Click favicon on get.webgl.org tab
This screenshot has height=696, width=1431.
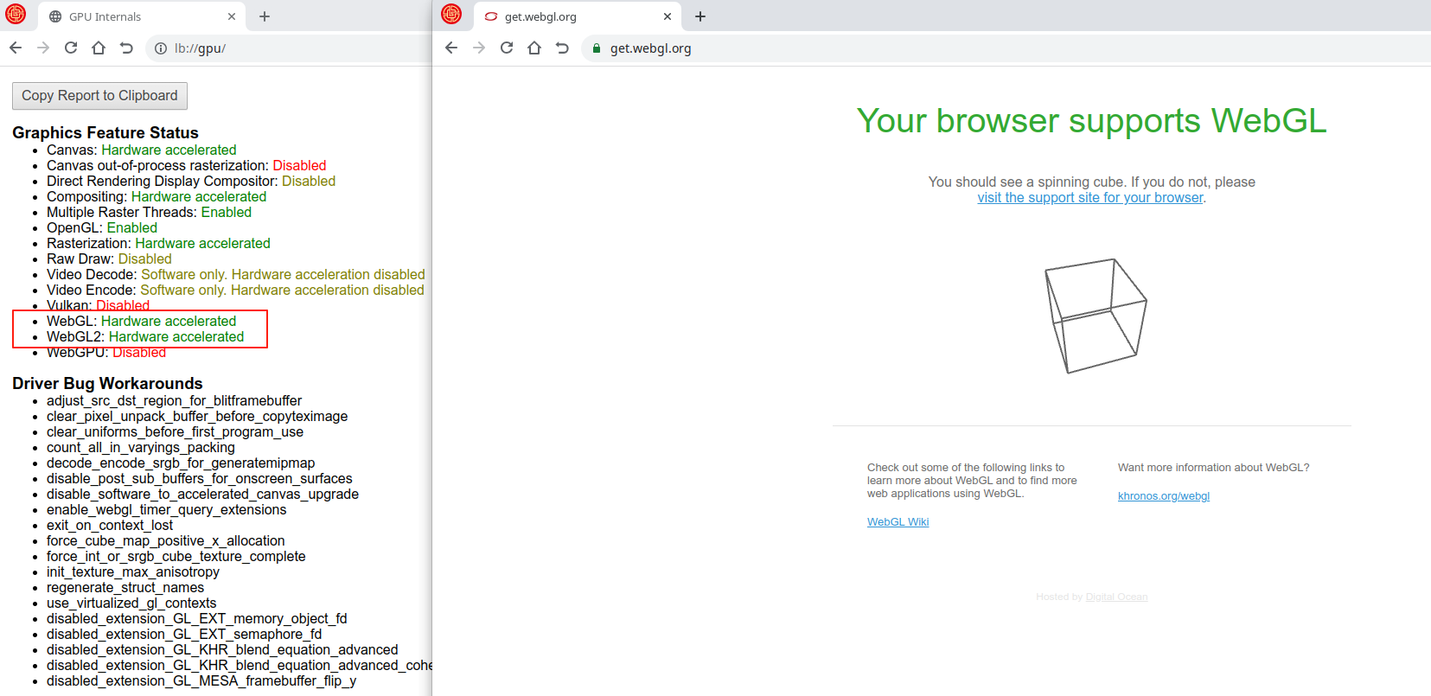491,16
